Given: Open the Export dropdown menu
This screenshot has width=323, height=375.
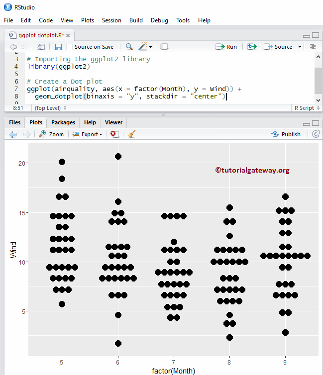Looking at the screenshot, I should click(x=88, y=134).
